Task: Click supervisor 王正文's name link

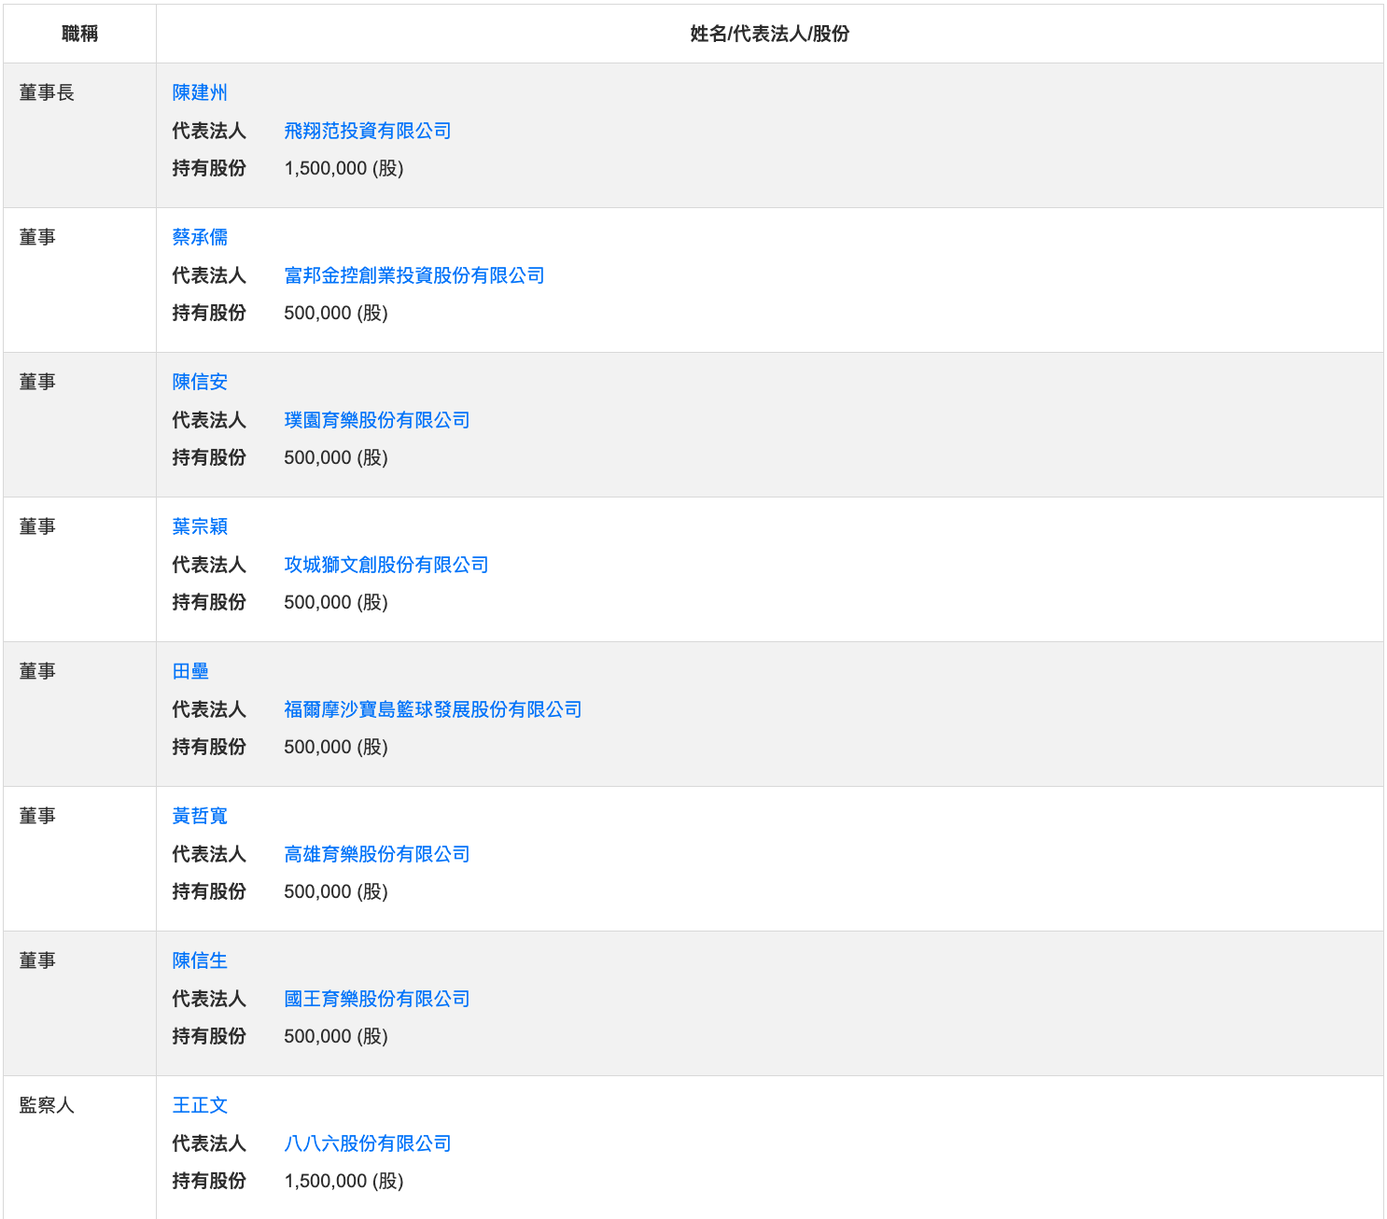Action: (x=200, y=1105)
